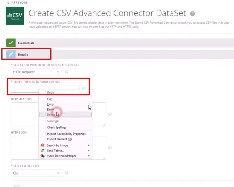Click the green checkmark icon for Credentials
234x187 pixels.
point(11,43)
